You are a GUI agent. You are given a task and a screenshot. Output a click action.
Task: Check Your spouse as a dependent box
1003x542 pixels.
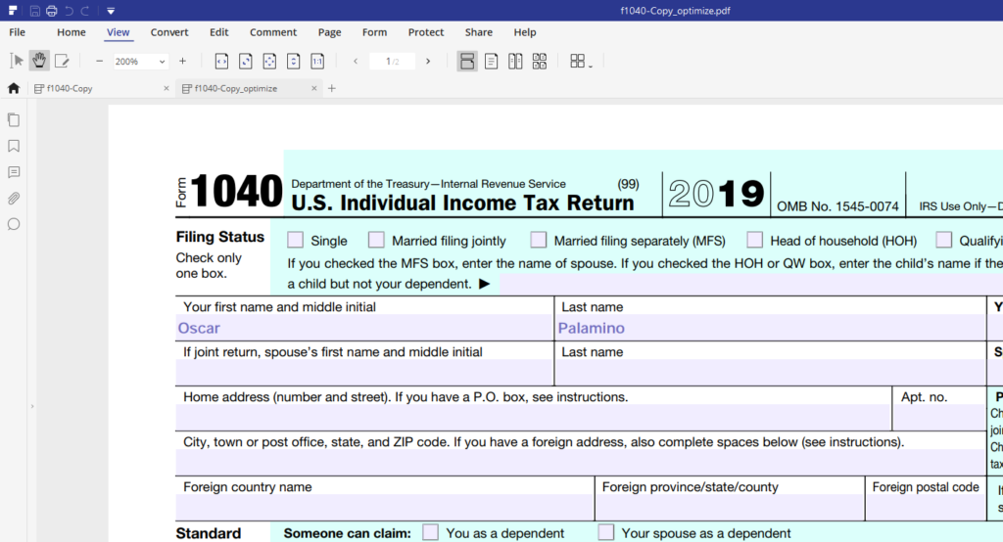pyautogui.click(x=605, y=532)
